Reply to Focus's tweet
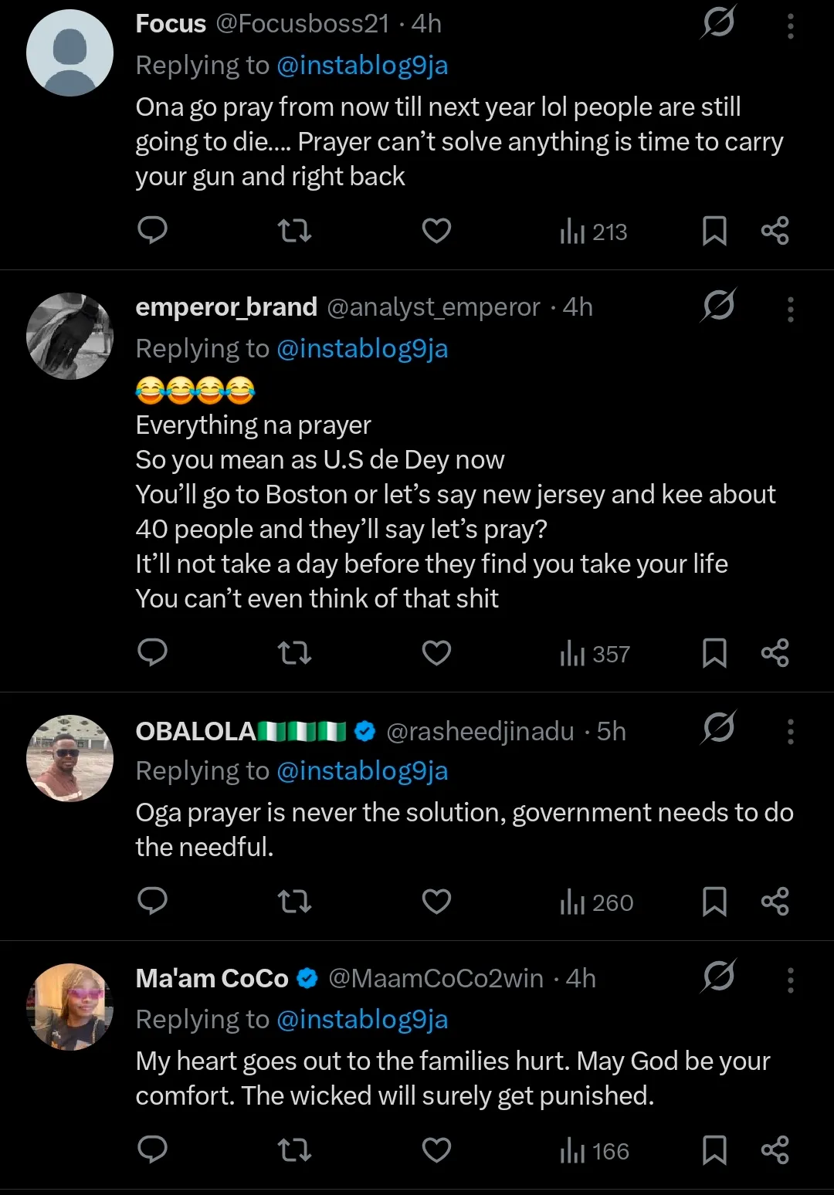The height and width of the screenshot is (1195, 834). (152, 230)
